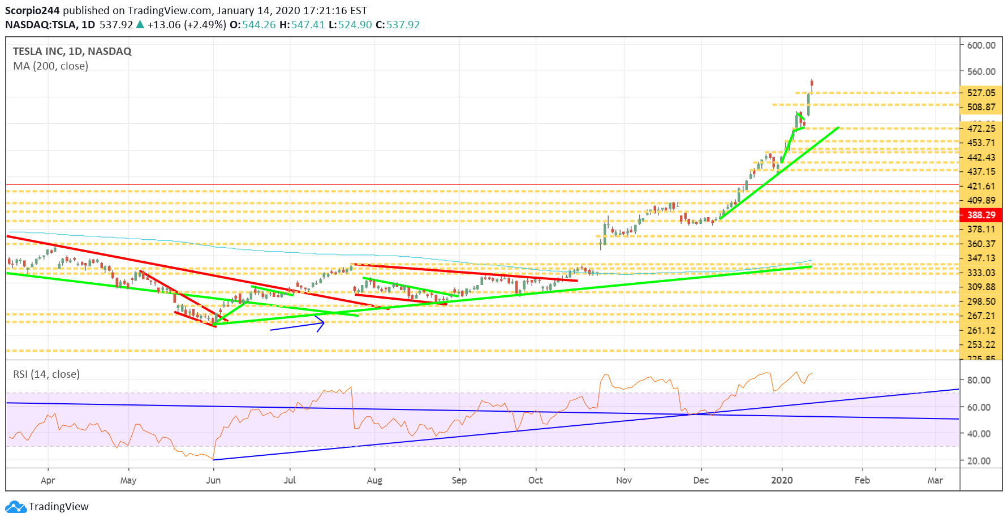Click the close value 537.92 after C:
This screenshot has height=522, width=1008.
click(x=403, y=25)
